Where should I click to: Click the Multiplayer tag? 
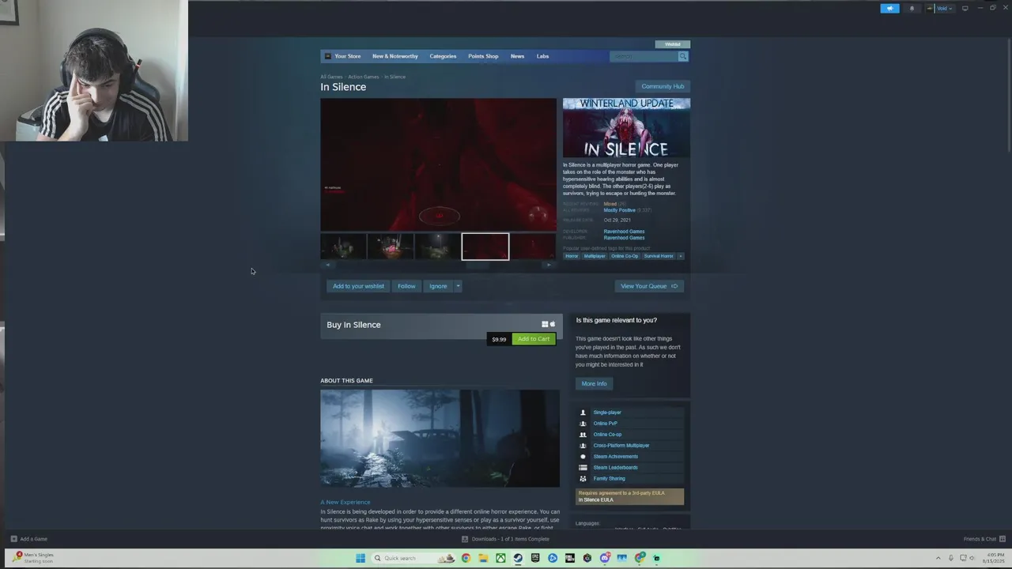[595, 256]
